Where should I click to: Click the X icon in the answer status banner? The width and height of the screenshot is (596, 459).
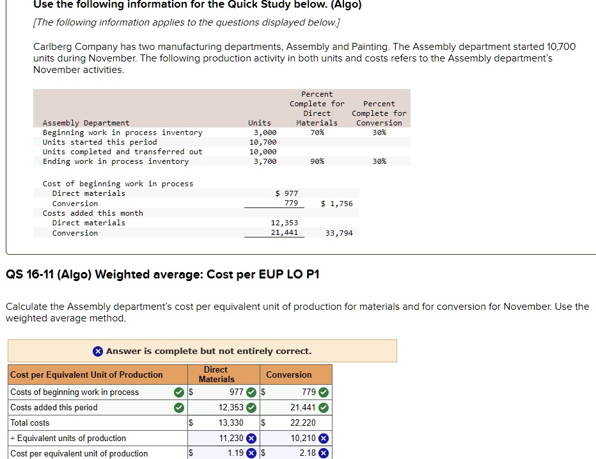coord(98,351)
